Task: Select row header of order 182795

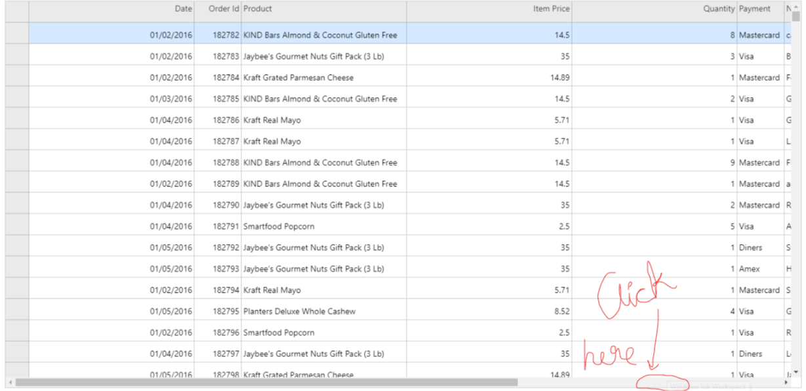Action: [x=17, y=311]
